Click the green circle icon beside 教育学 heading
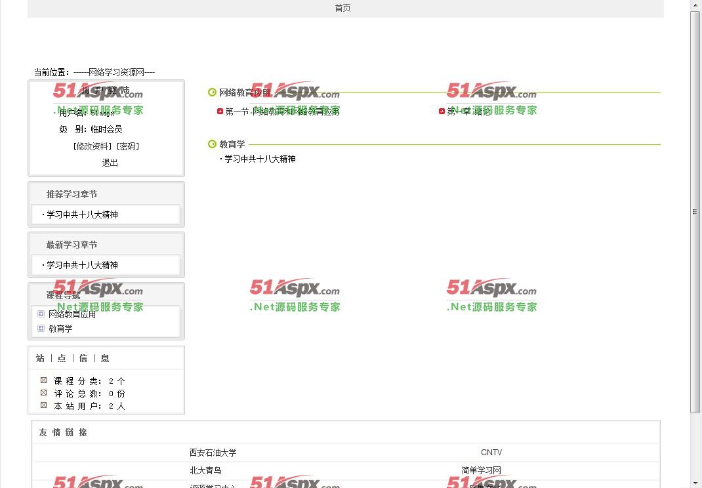Image resolution: width=702 pixels, height=488 pixels. pos(212,144)
